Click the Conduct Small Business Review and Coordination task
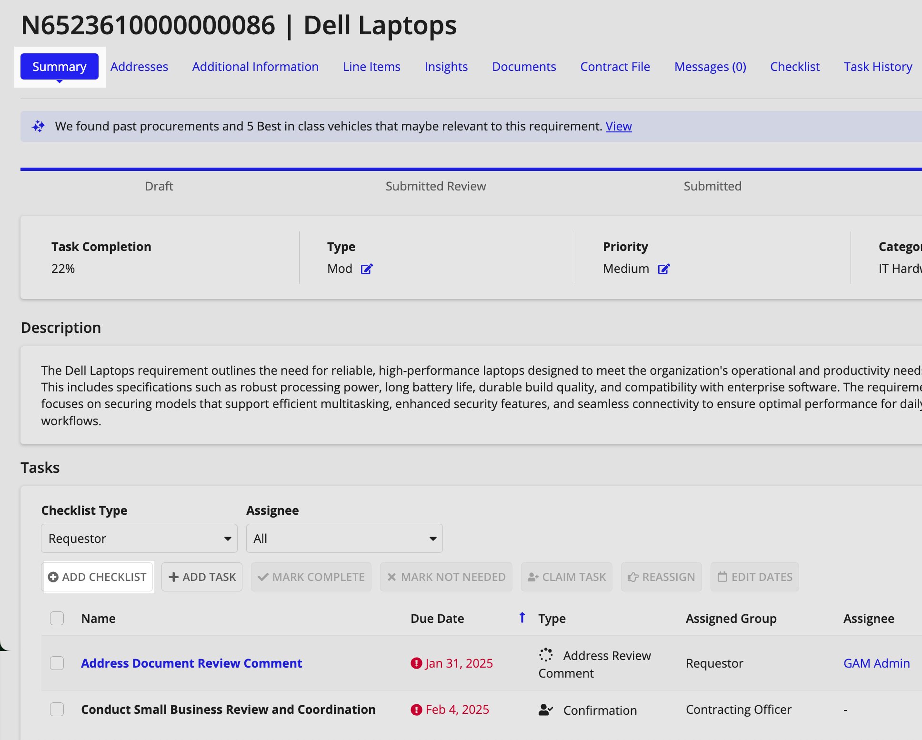Screen dimensions: 922x740 (229, 709)
